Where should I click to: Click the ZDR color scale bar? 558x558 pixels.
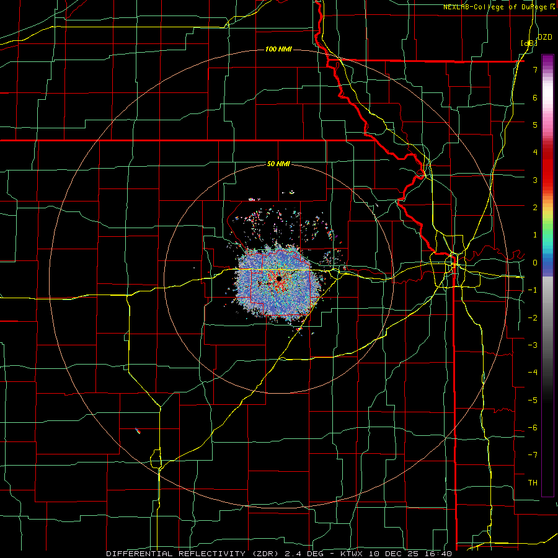pyautogui.click(x=547, y=275)
